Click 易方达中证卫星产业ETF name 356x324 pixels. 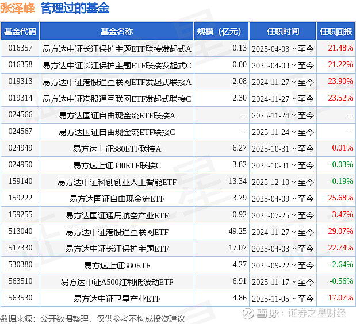pos(117,299)
